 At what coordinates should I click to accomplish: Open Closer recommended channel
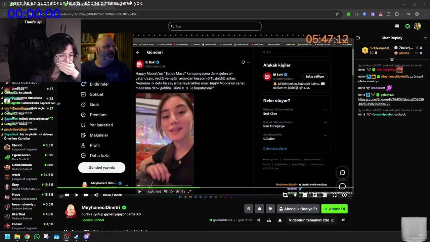coord(29,226)
